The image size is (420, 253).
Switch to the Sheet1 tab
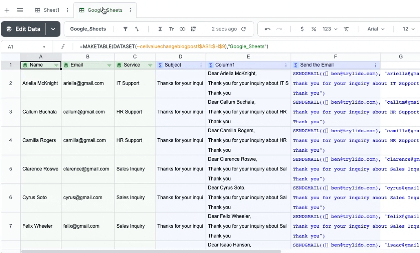(51, 10)
